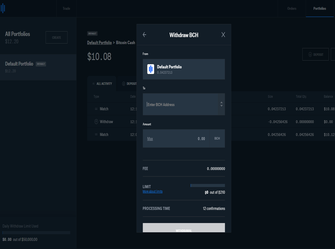
Task: Click the back arrow in Withdraw BCH dialog
Action: pyautogui.click(x=144, y=35)
